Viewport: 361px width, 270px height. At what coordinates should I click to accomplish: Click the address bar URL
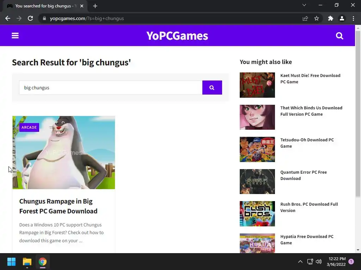[x=87, y=18]
